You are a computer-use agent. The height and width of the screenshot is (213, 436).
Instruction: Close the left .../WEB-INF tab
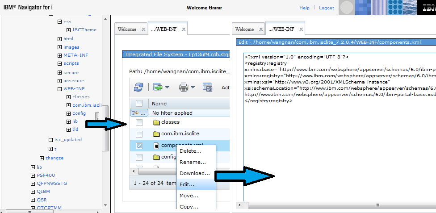(x=184, y=29)
